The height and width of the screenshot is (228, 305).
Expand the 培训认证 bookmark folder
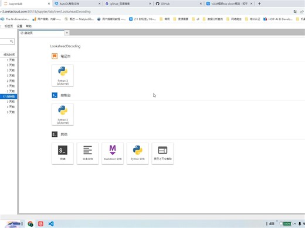pos(253,19)
